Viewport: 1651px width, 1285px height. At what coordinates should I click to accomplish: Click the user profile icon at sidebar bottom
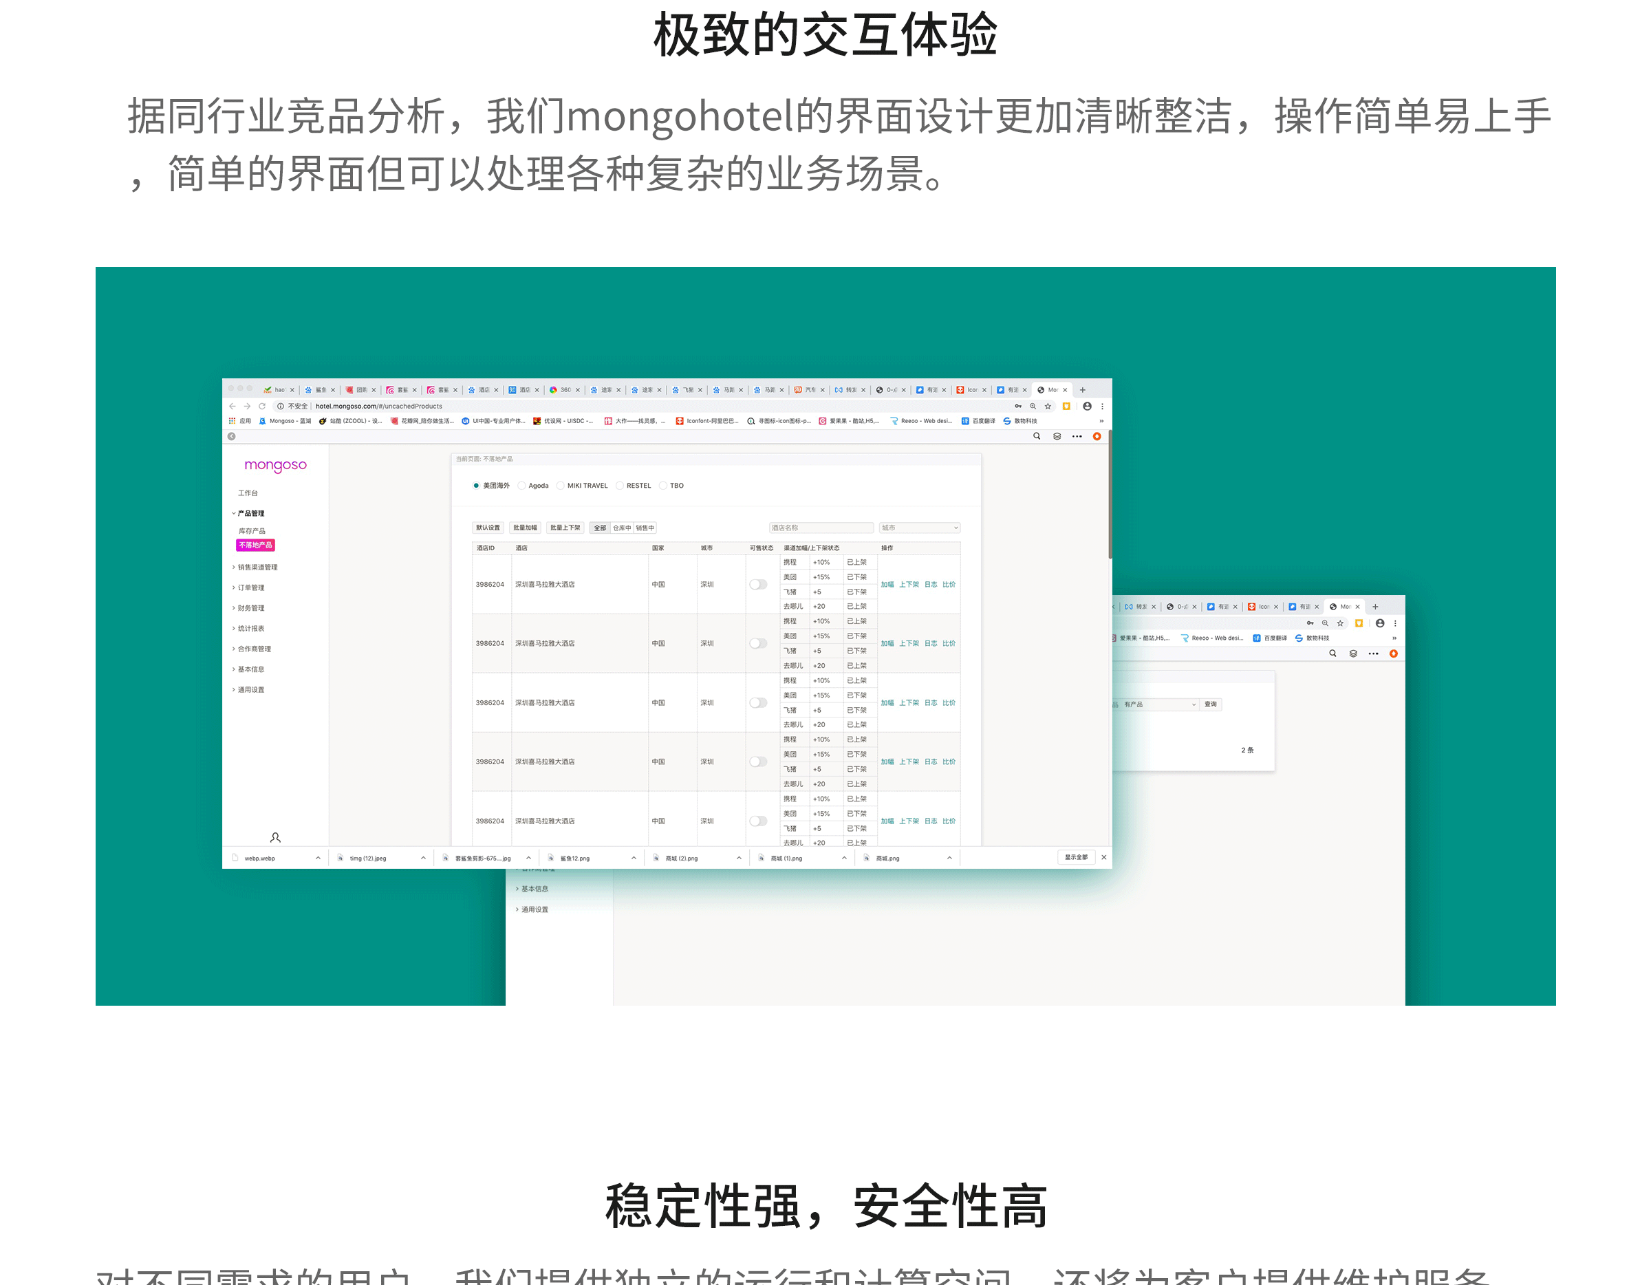click(275, 837)
